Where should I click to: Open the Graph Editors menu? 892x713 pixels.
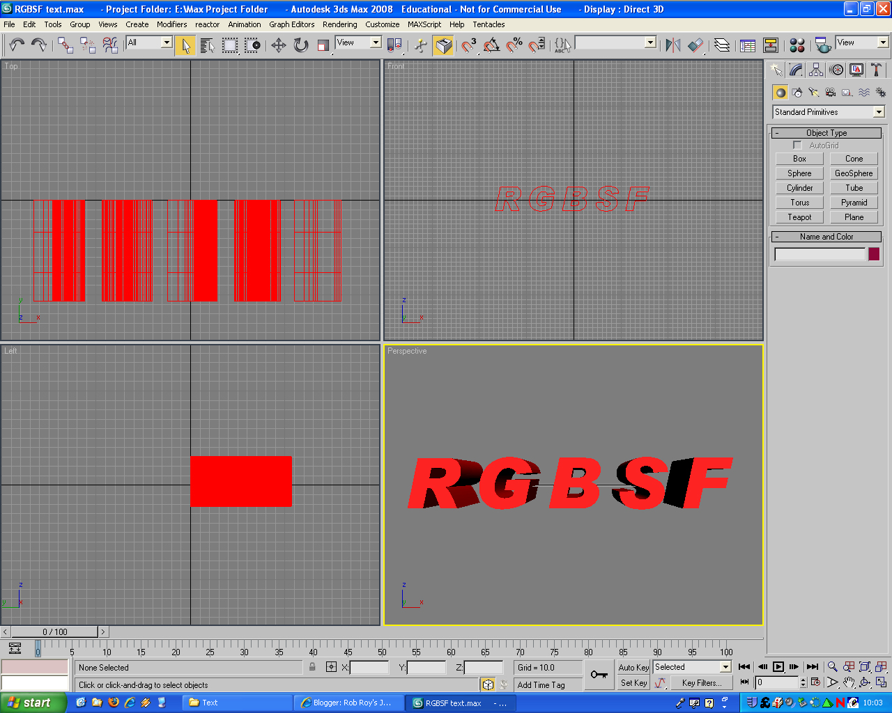291,24
